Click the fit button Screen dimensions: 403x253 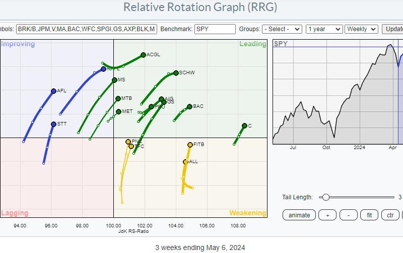pos(369,215)
